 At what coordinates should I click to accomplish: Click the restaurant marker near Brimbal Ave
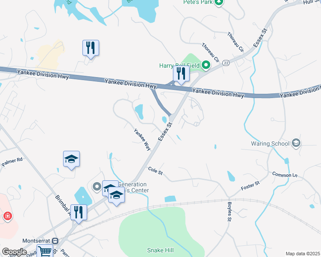[79, 213]
